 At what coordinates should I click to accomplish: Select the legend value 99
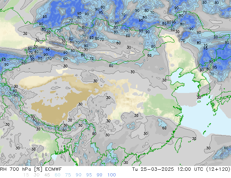point(99,175)
